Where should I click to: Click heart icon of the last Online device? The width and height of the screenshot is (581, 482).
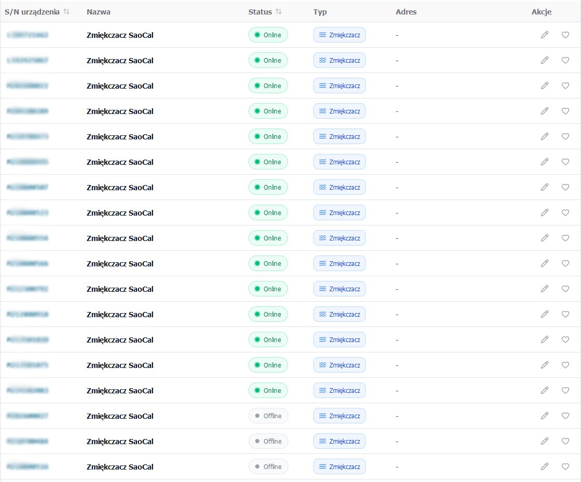565,390
